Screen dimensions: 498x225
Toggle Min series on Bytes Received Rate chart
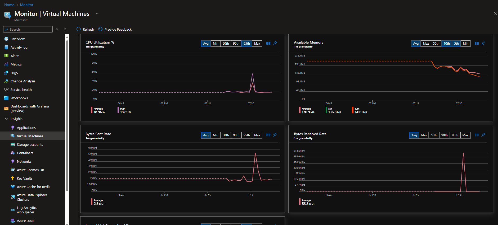pos(424,135)
